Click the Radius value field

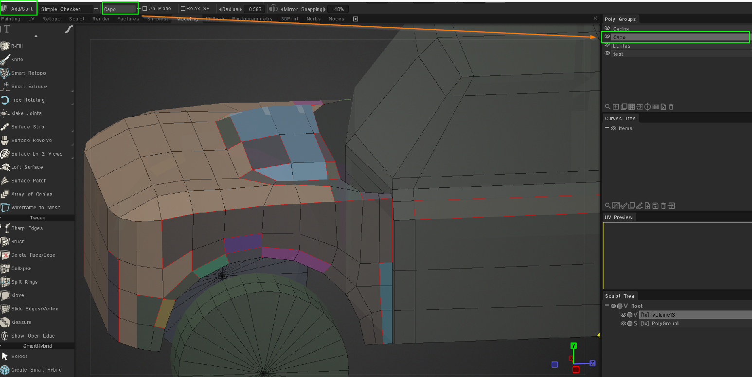point(254,9)
